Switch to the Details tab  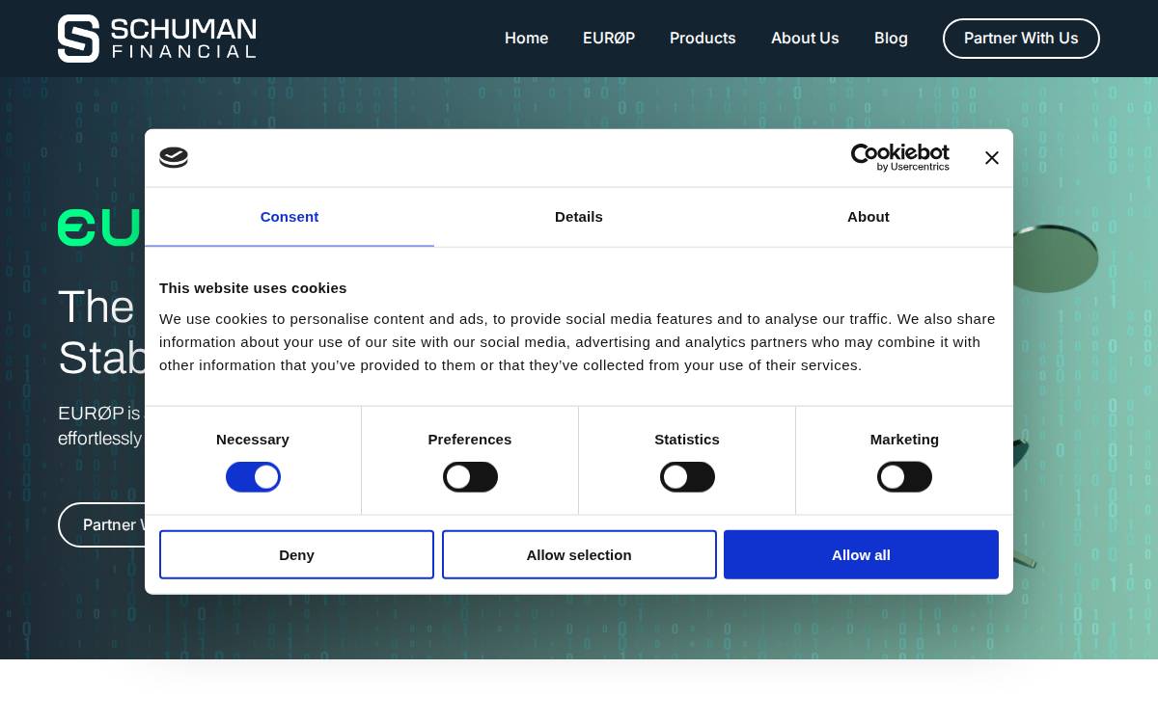pos(579,217)
